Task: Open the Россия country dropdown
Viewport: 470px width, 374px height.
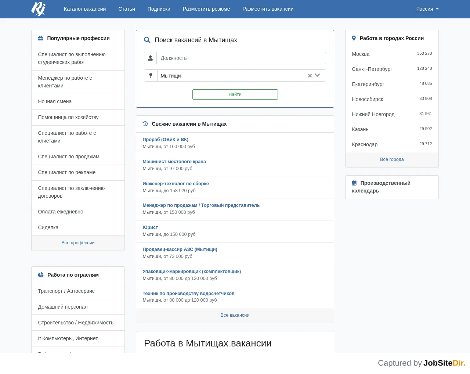Action: point(427,9)
